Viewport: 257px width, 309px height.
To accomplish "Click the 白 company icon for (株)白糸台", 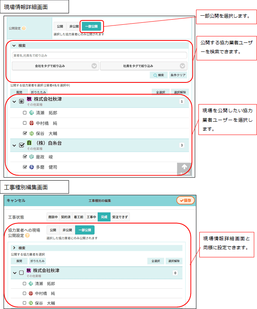I will (x=29, y=144).
